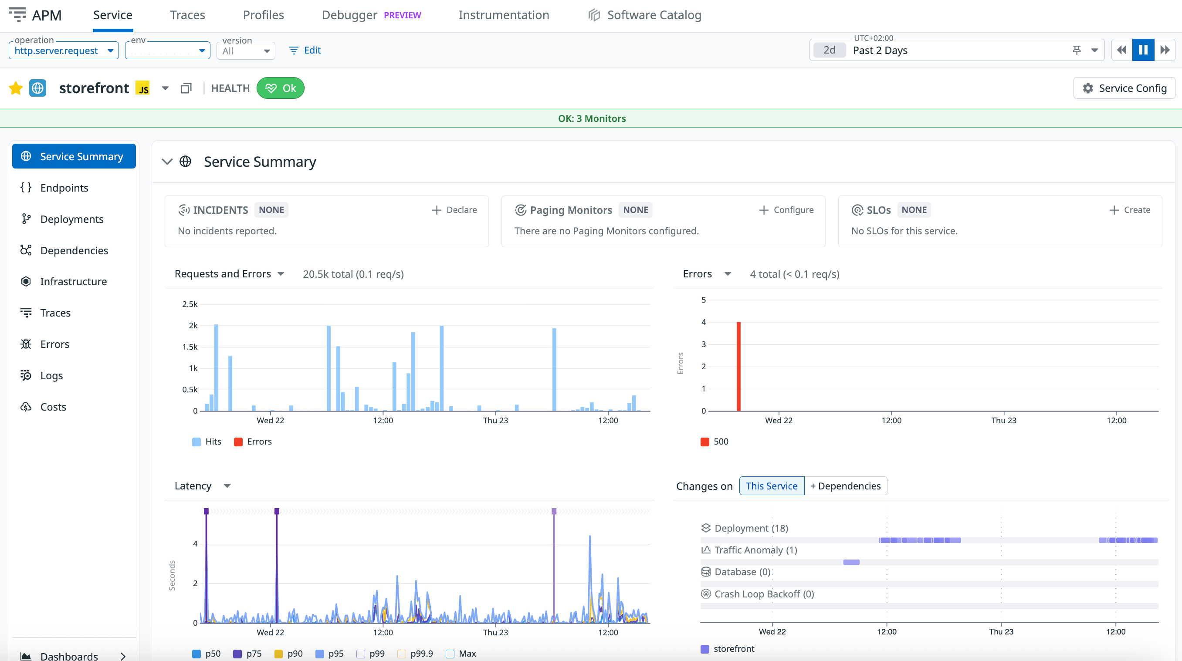Open the Profiles tab
This screenshot has height=661, width=1182.
(263, 15)
